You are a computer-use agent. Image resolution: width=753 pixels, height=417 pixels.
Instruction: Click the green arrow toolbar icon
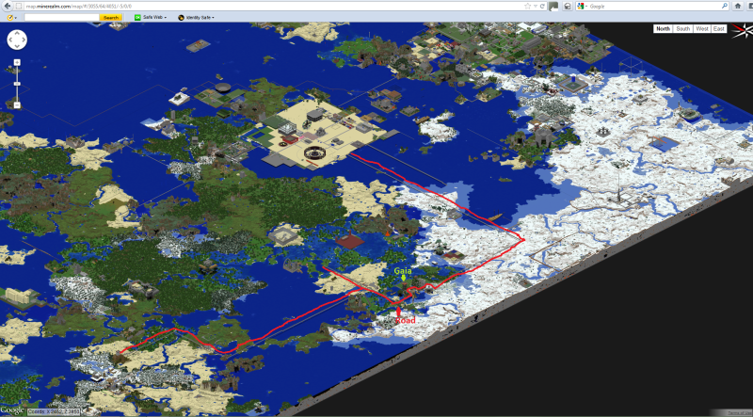(x=553, y=7)
